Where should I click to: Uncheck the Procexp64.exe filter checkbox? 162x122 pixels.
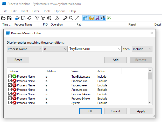point(10,98)
